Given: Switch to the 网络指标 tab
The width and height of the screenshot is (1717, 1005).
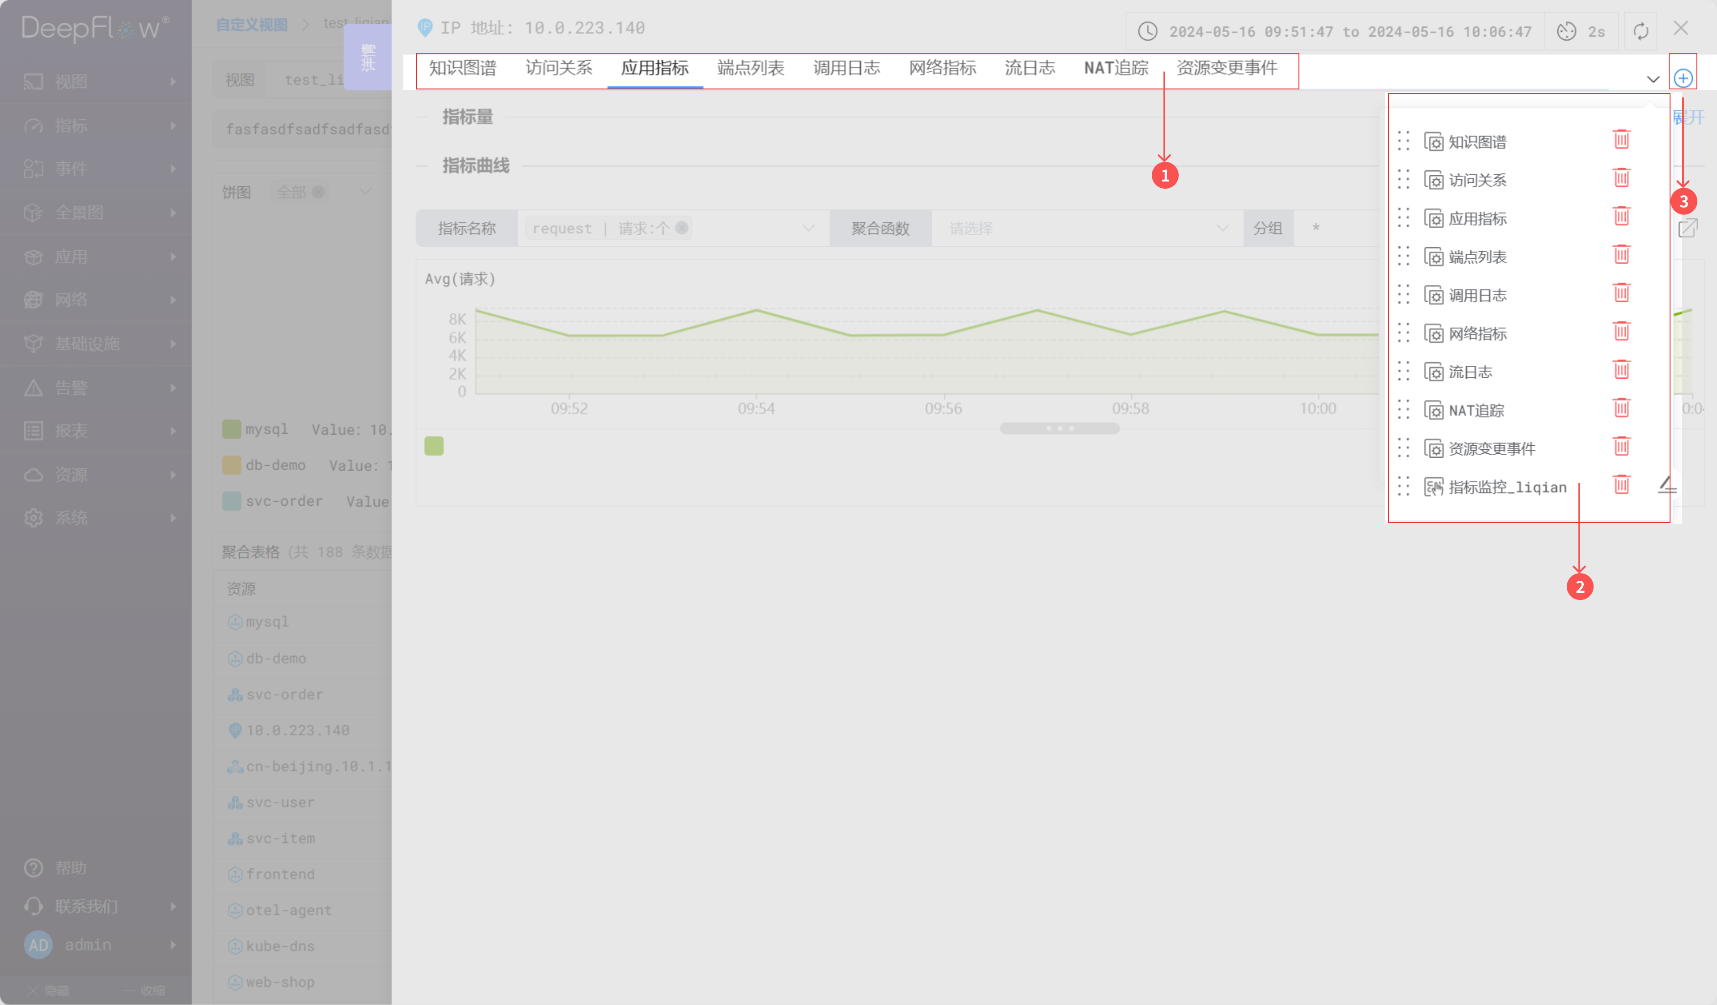Looking at the screenshot, I should (942, 68).
